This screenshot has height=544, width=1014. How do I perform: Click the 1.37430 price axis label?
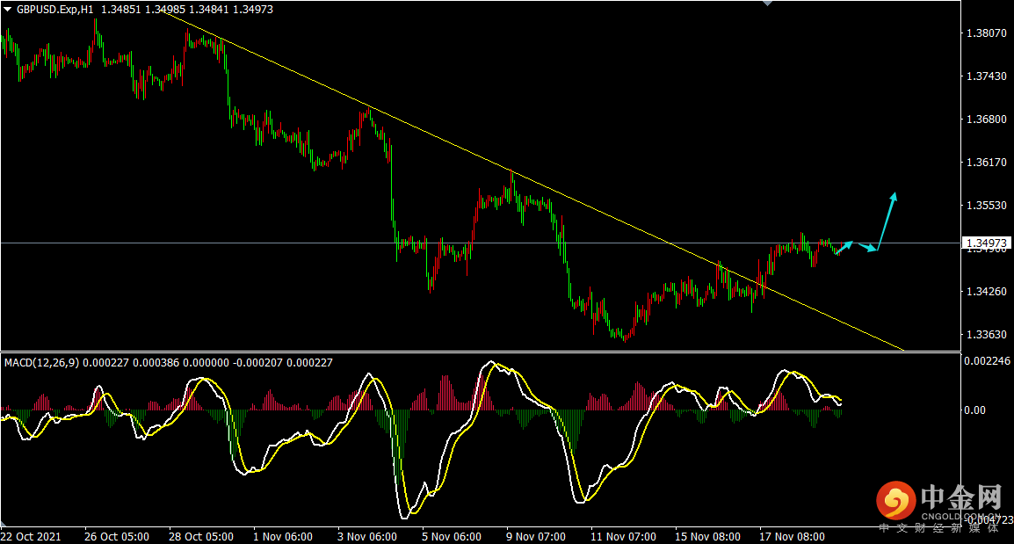[x=986, y=76]
